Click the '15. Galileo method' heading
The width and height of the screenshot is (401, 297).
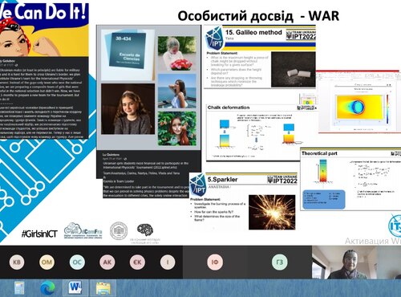(x=253, y=32)
